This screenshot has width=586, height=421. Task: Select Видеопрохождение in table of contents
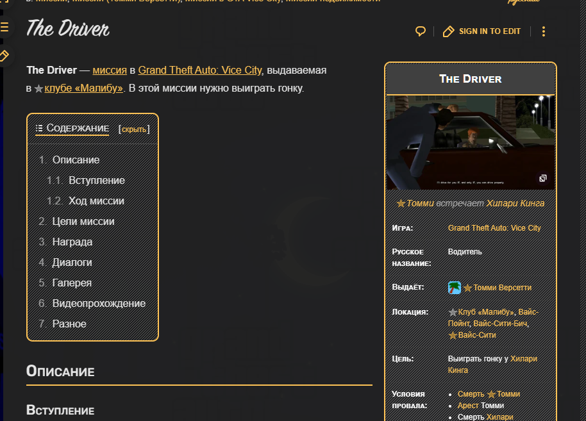[99, 304]
